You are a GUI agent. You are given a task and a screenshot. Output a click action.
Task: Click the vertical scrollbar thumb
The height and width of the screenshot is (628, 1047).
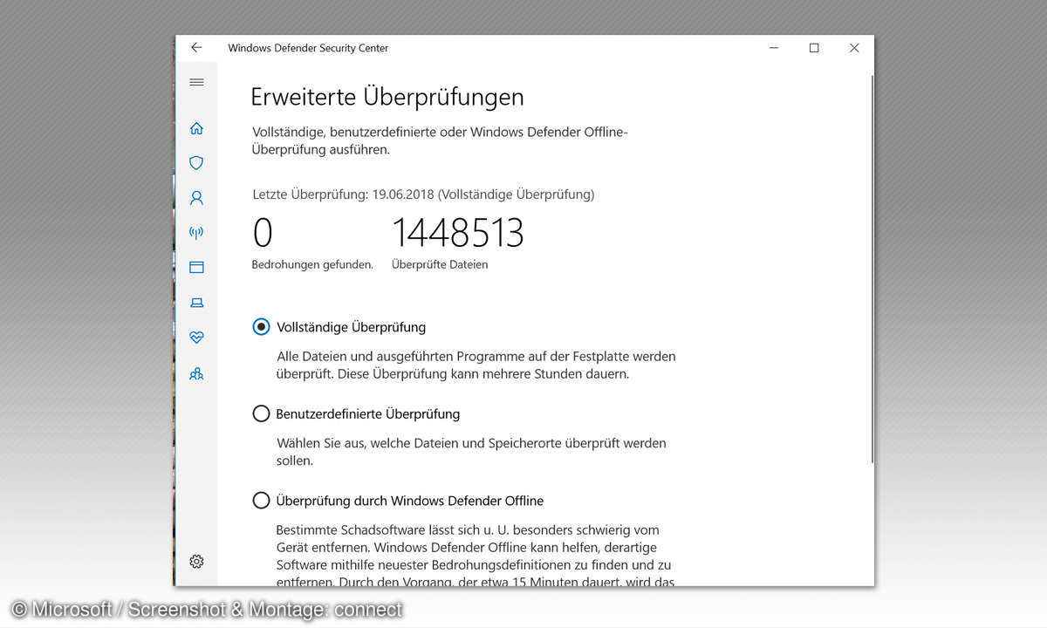pyautogui.click(x=871, y=269)
